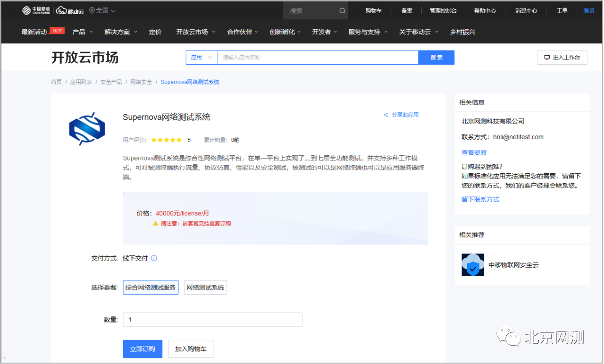Image resolution: width=604 pixels, height=364 pixels.
Task: Click the blue 搜索 button
Action: 436,57
